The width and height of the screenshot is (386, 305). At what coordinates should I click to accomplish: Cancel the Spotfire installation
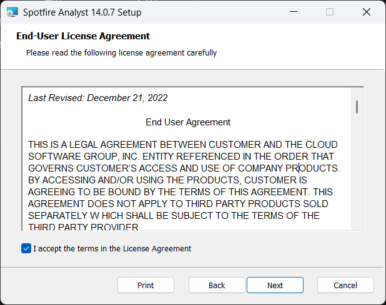click(x=345, y=285)
